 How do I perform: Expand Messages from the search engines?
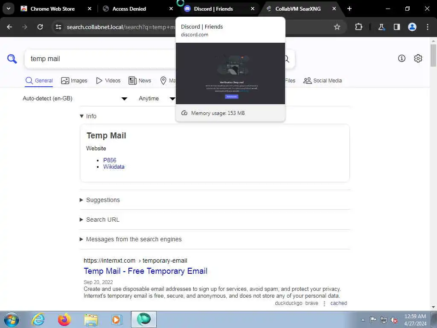tap(131, 239)
